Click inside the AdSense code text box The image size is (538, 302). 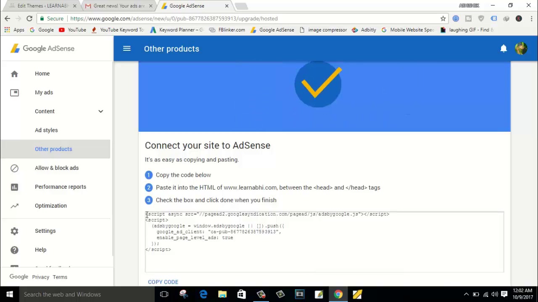click(324, 242)
